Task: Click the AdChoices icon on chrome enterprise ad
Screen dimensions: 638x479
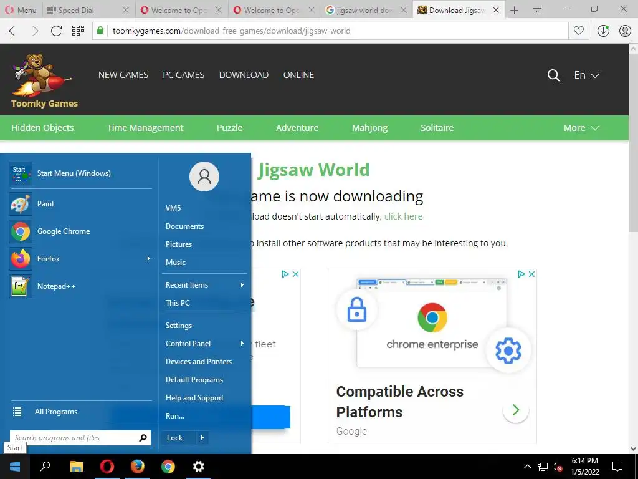Action: point(521,274)
